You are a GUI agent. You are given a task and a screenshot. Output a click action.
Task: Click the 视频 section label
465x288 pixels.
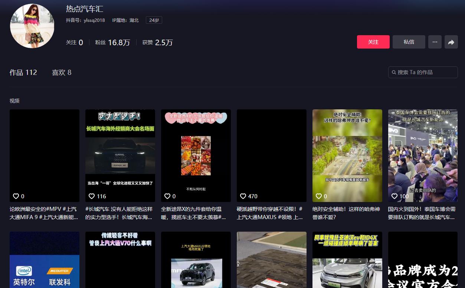[x=14, y=101]
